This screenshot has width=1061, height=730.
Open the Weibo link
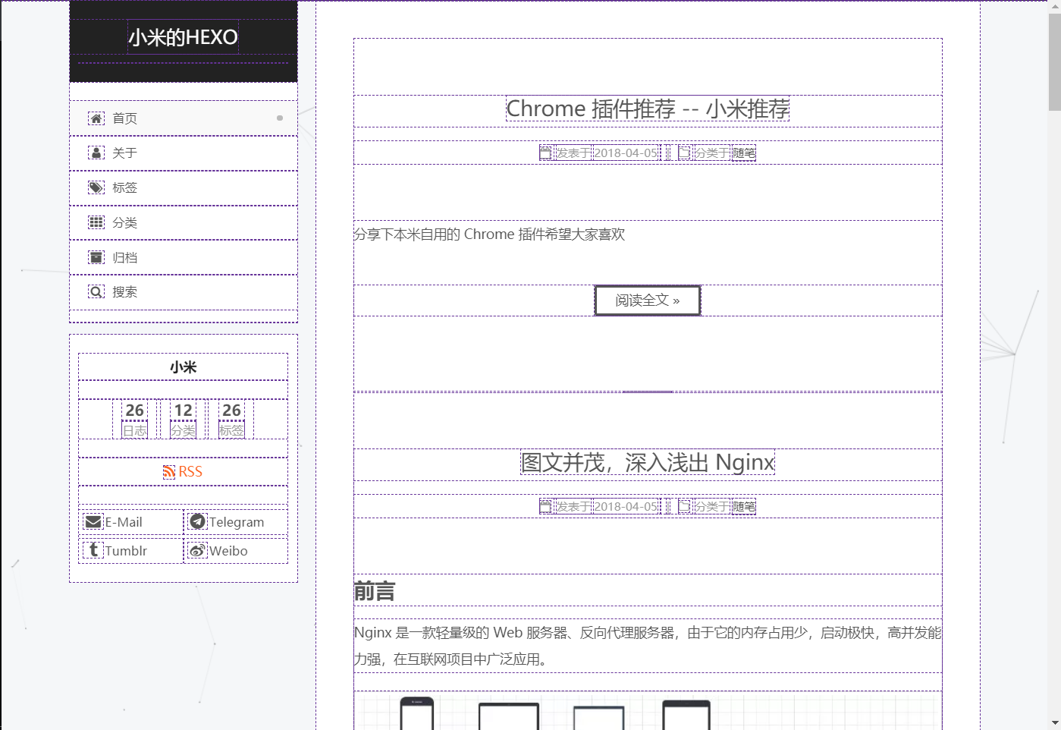(x=237, y=550)
